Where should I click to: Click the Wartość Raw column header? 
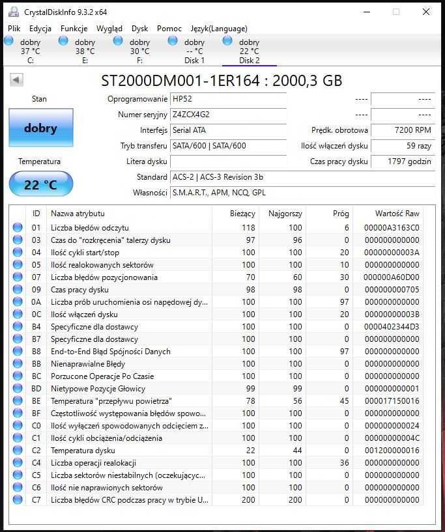click(x=388, y=214)
